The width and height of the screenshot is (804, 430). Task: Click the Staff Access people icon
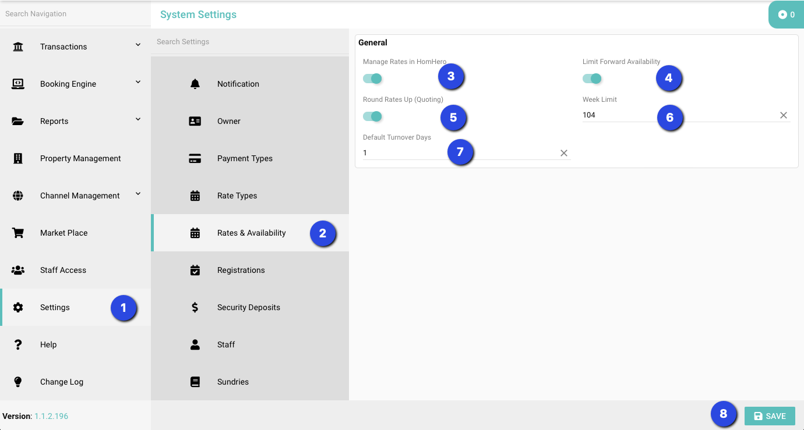18,270
